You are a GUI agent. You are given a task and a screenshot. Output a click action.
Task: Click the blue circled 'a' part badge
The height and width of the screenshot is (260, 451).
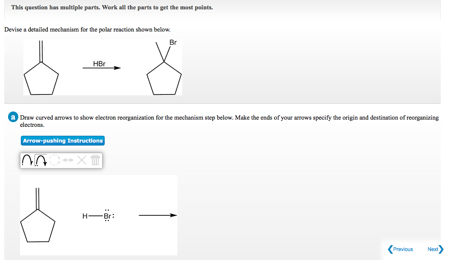[13, 117]
